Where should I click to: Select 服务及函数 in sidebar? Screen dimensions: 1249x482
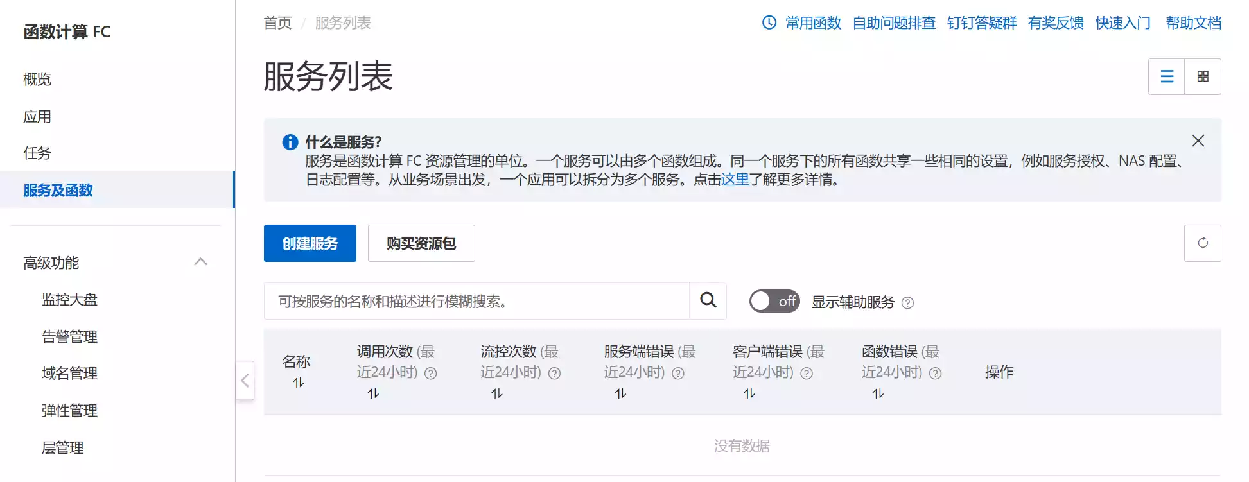tap(117, 190)
